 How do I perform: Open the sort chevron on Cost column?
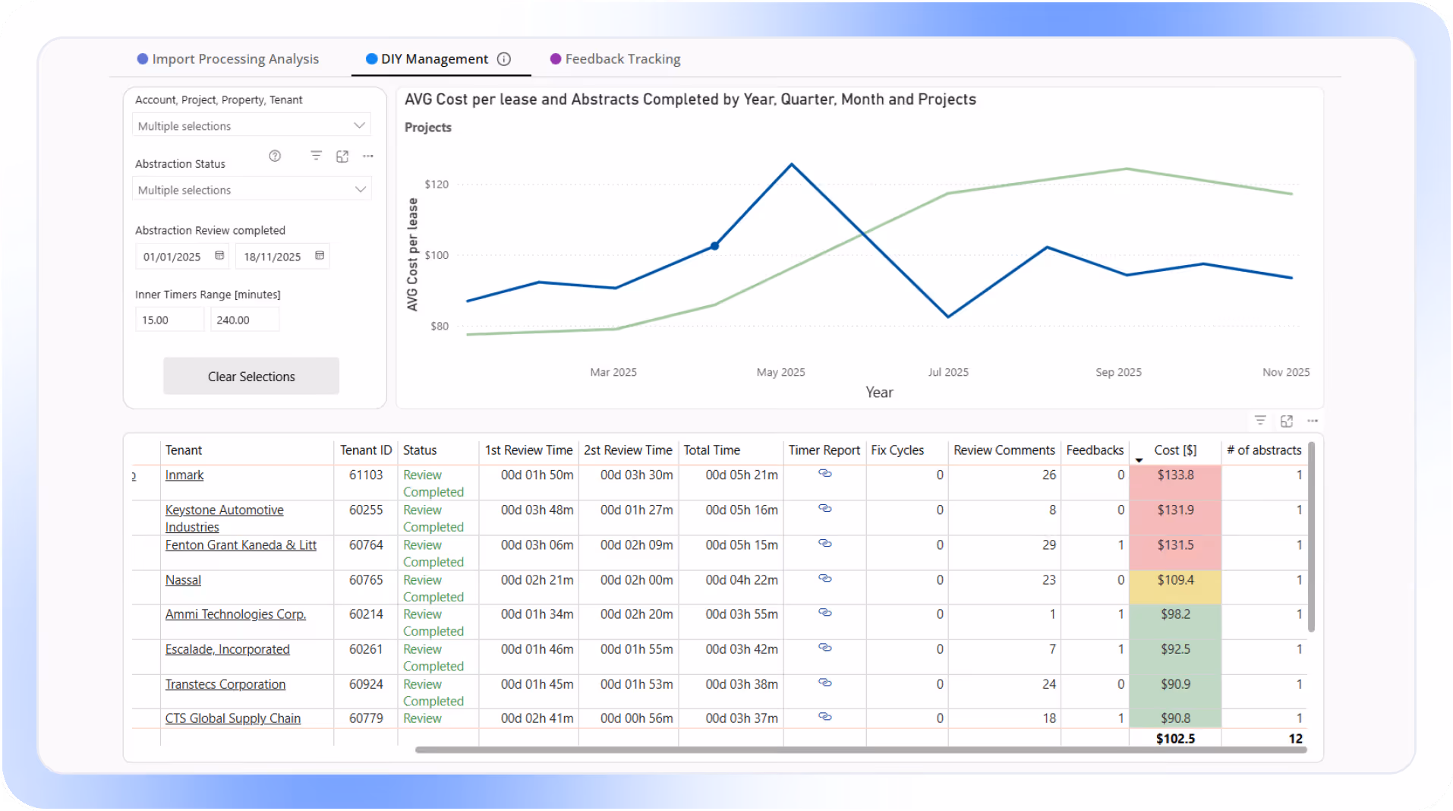click(1139, 460)
